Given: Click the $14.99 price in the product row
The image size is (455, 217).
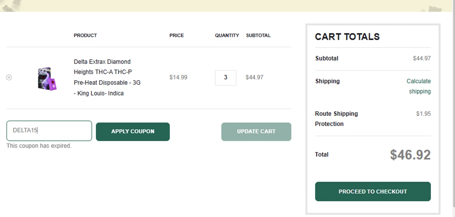Looking at the screenshot, I should click(178, 77).
